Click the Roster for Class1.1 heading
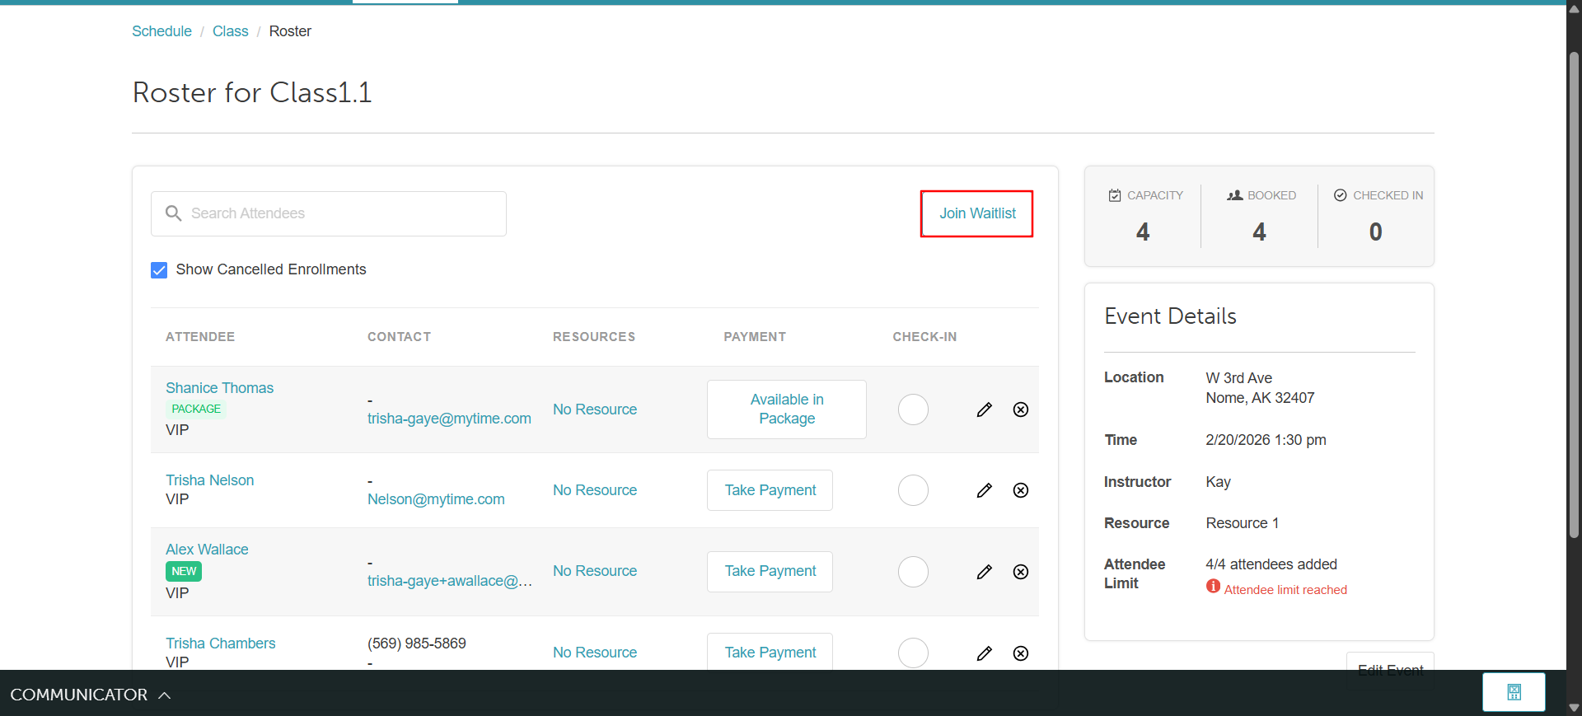Screen dimensions: 1582x716 coord(252,92)
